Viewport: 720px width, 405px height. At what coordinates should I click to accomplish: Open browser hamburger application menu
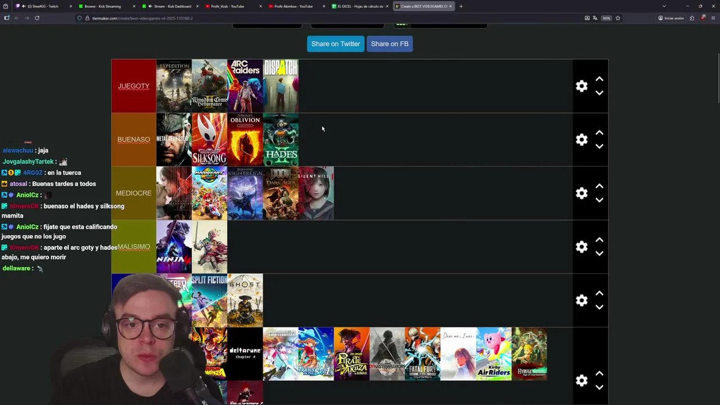pyautogui.click(x=713, y=18)
